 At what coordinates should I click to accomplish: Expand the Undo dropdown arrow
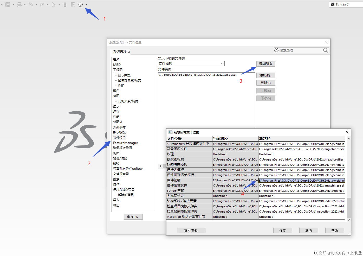pyautogui.click(x=36, y=5)
